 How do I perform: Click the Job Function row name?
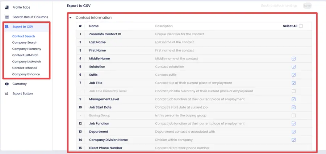point(99,124)
